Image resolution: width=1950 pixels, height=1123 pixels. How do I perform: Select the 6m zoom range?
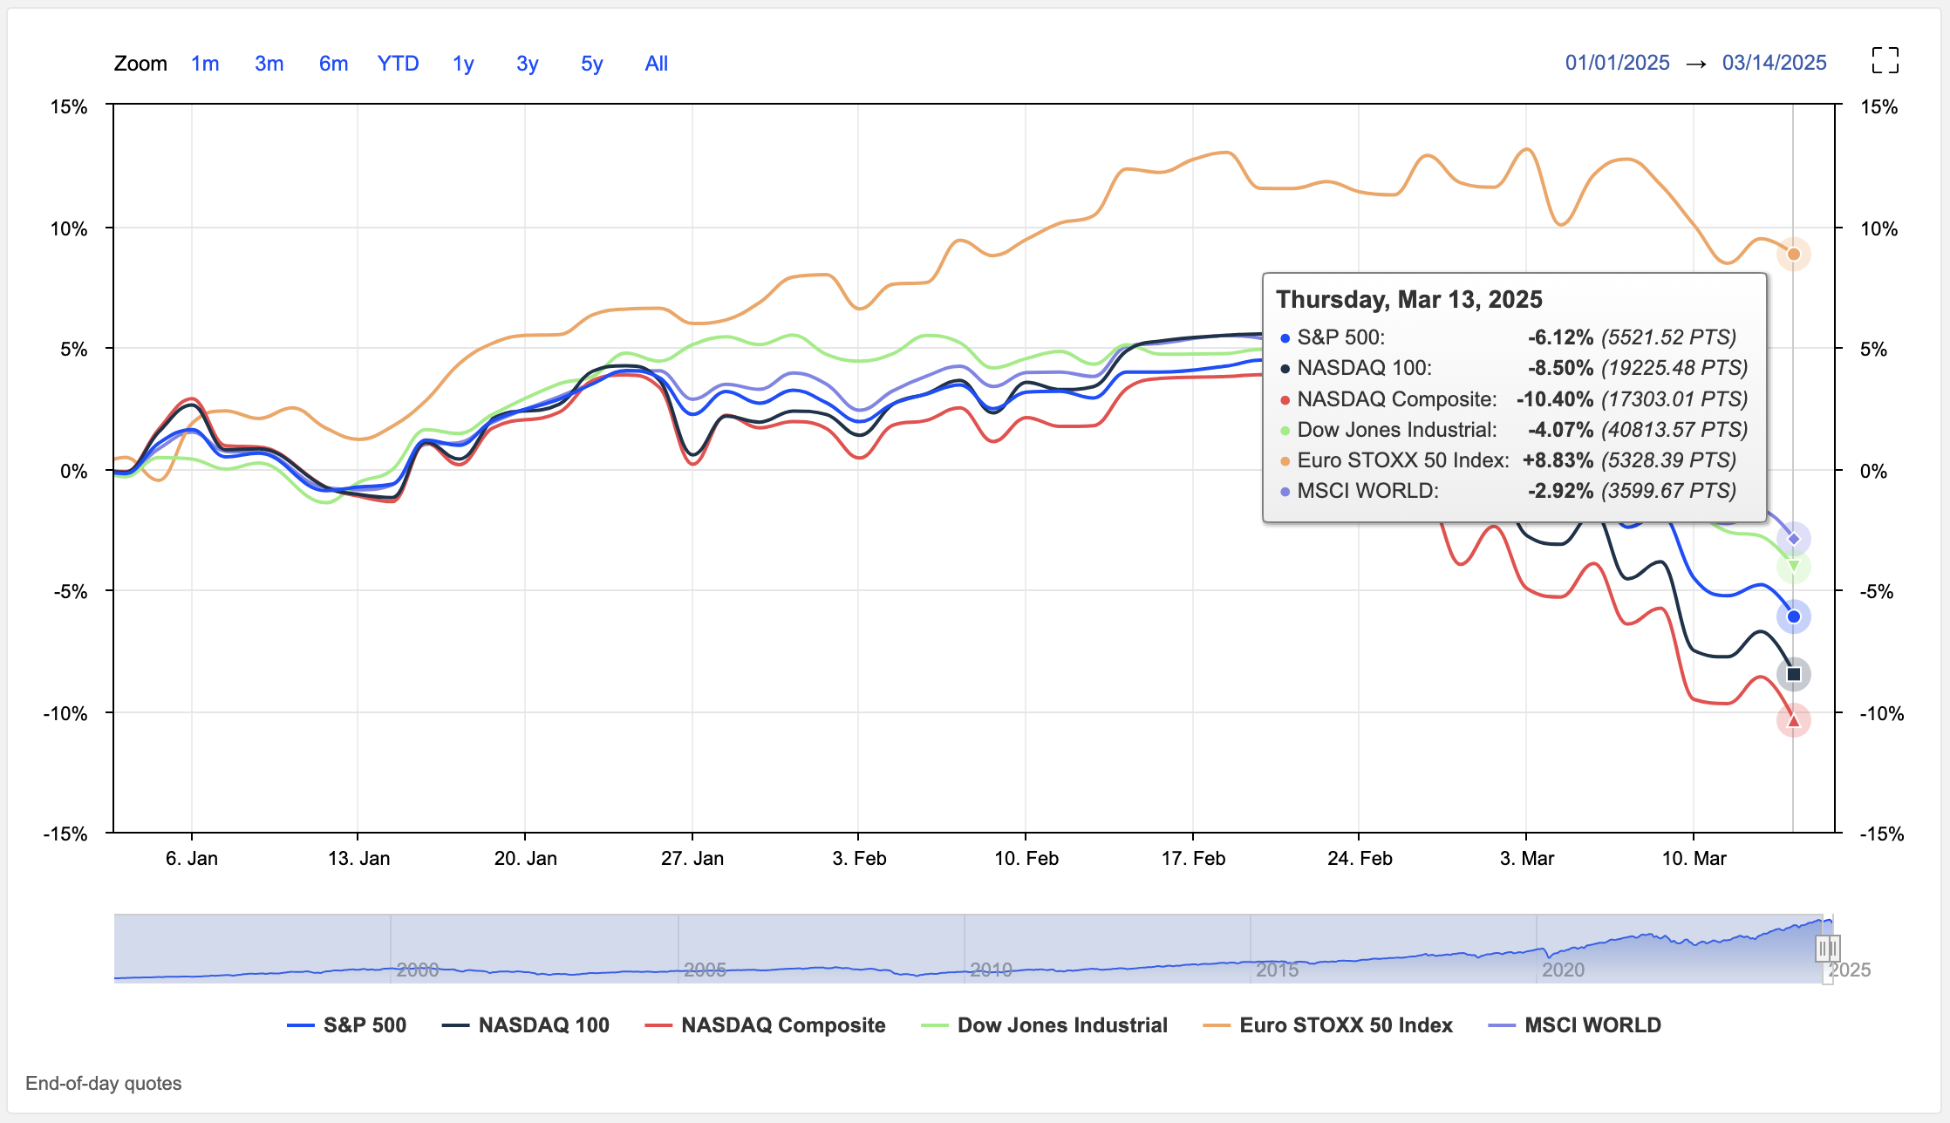(333, 64)
